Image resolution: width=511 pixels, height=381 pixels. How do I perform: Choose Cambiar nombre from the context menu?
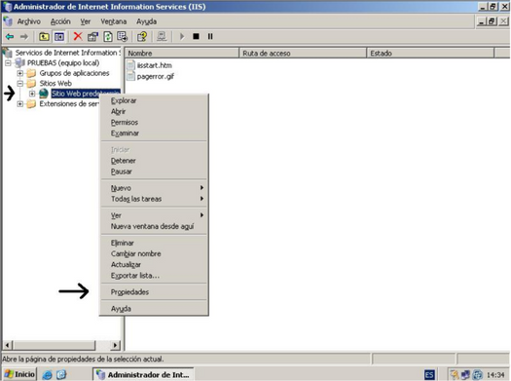[154, 253]
